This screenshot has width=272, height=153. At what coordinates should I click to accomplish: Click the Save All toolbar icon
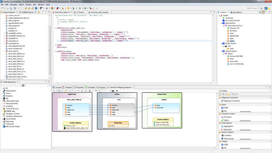pos(11,8)
